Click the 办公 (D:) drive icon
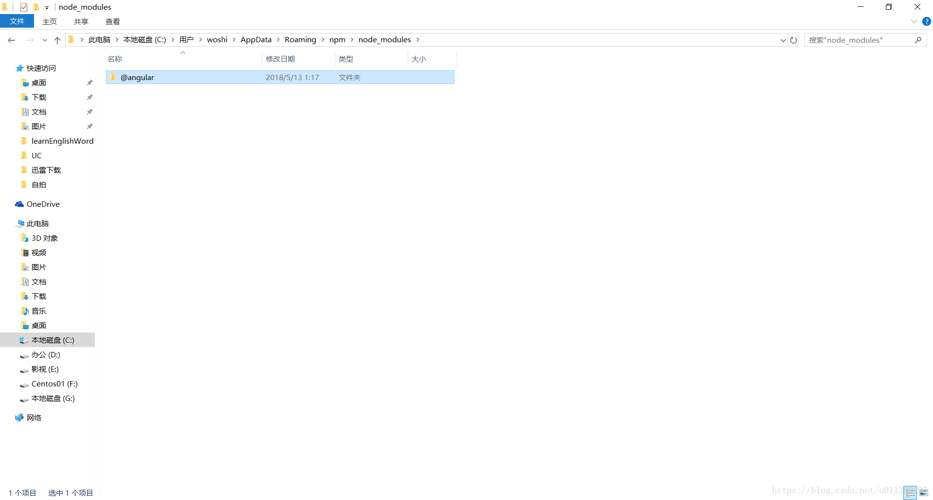This screenshot has width=933, height=500. 24,356
